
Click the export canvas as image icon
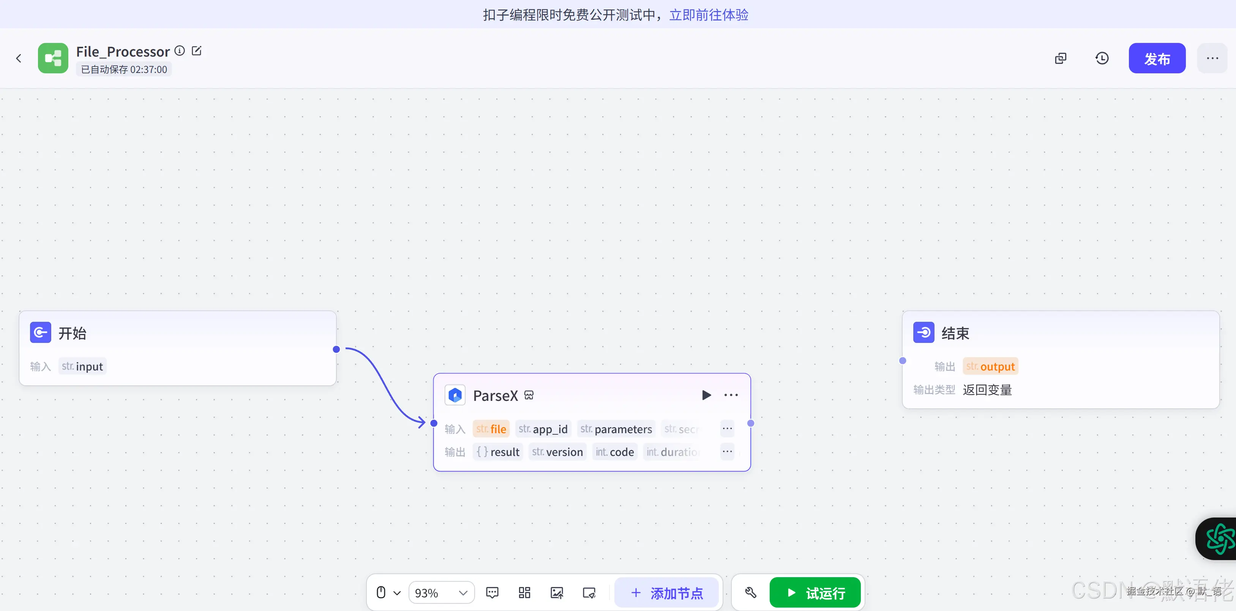point(557,592)
